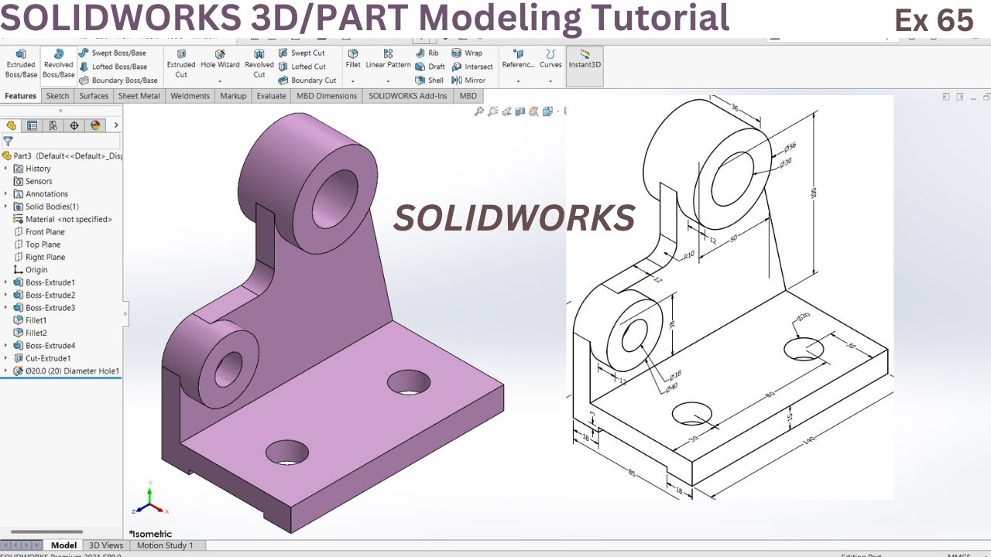Show more manager tabs with chevron

click(x=116, y=125)
